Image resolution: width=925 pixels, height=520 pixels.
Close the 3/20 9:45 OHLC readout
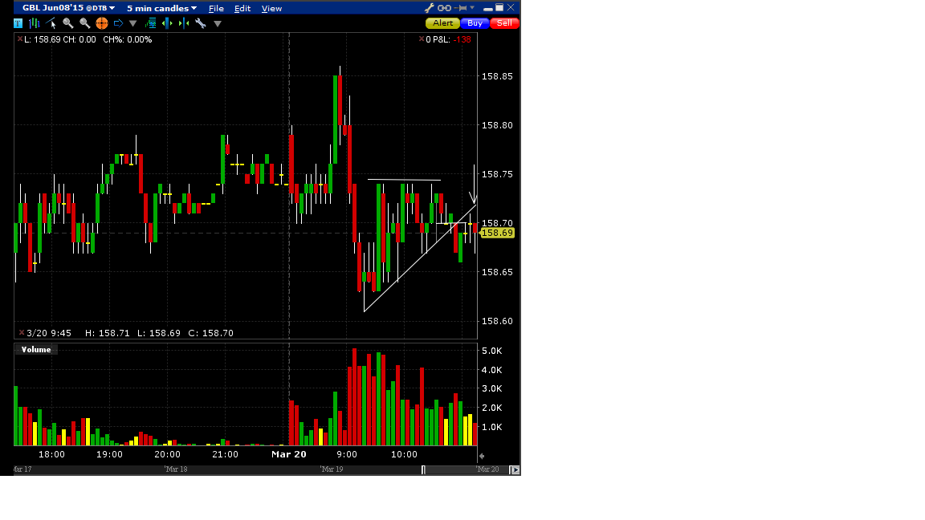pyautogui.click(x=22, y=332)
